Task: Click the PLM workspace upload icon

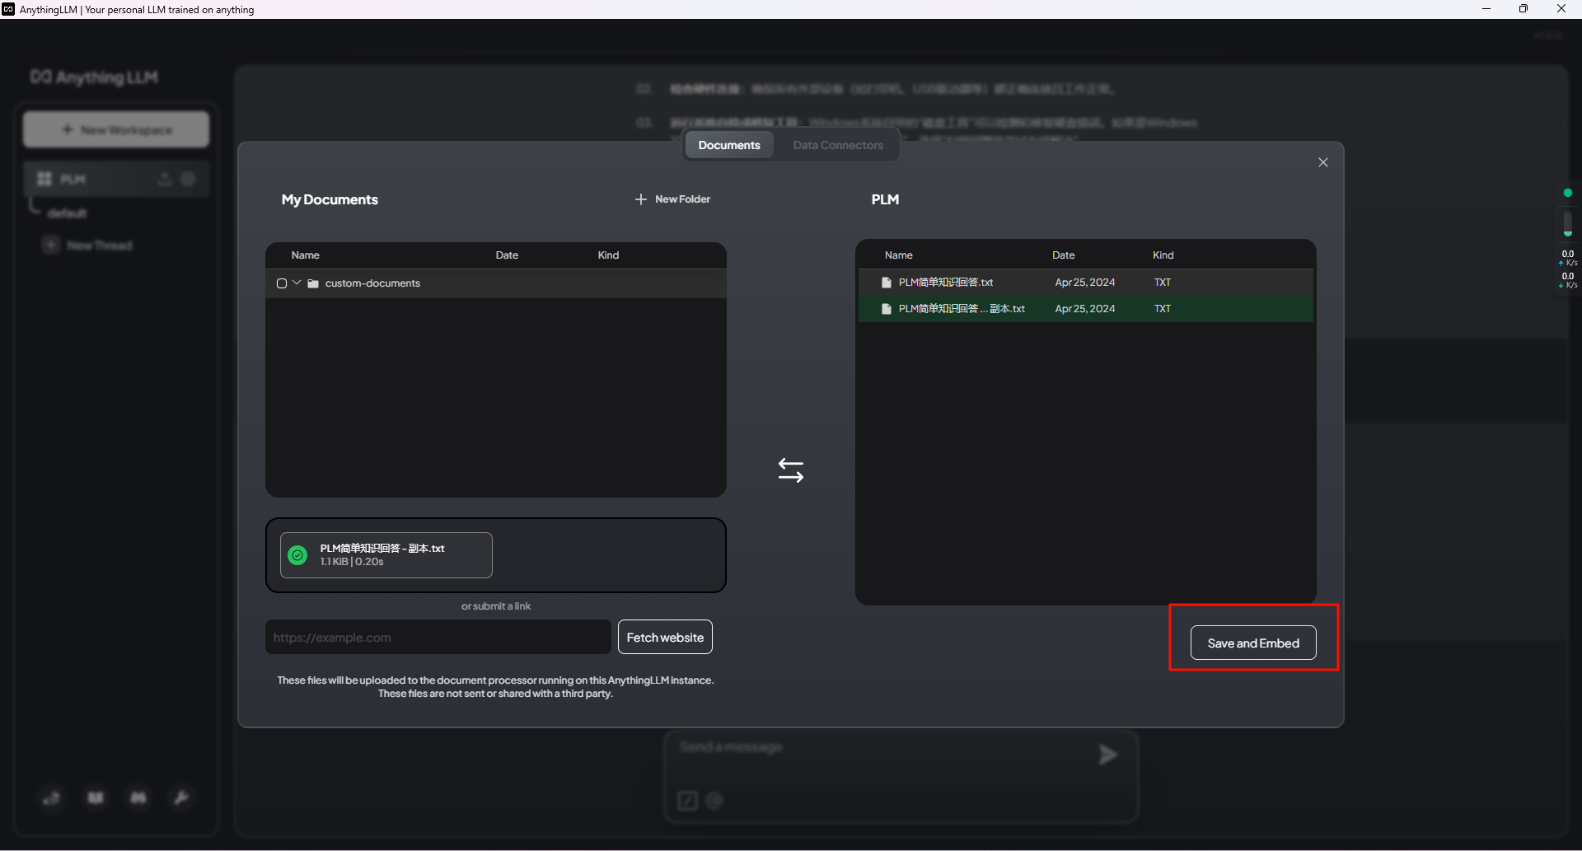Action: [165, 179]
